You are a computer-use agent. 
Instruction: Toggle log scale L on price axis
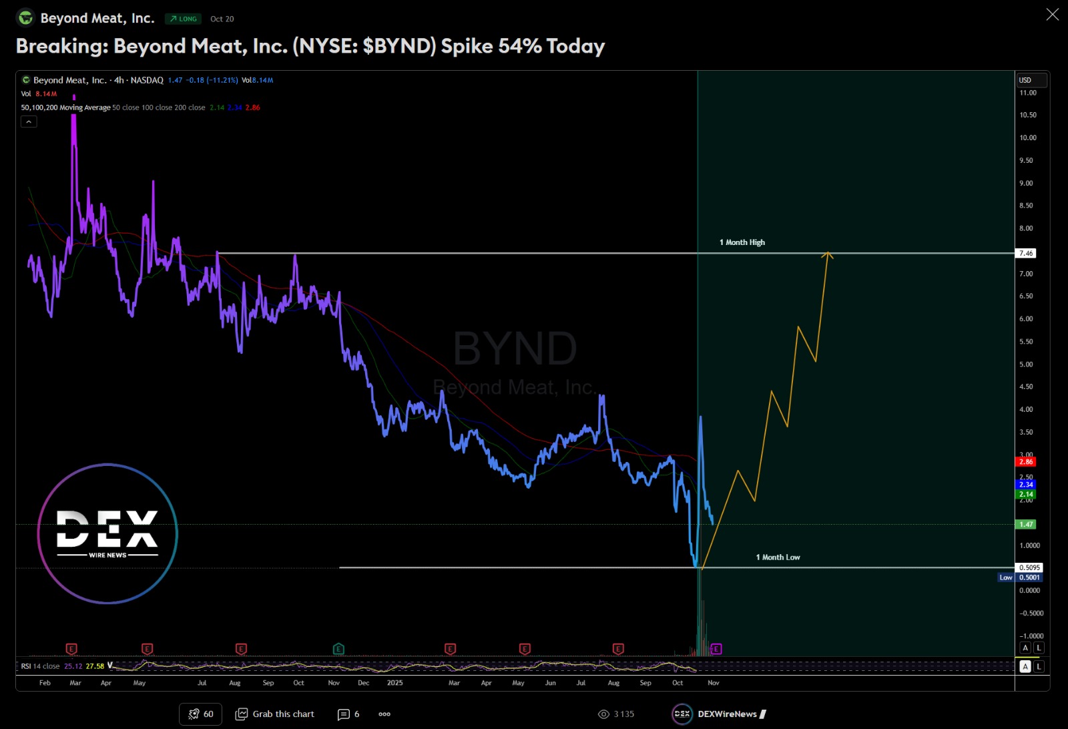coord(1039,648)
